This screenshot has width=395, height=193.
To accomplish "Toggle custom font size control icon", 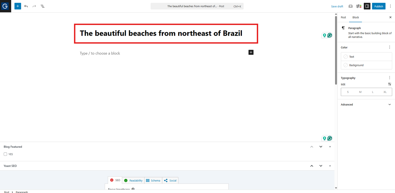I will point(389,84).
